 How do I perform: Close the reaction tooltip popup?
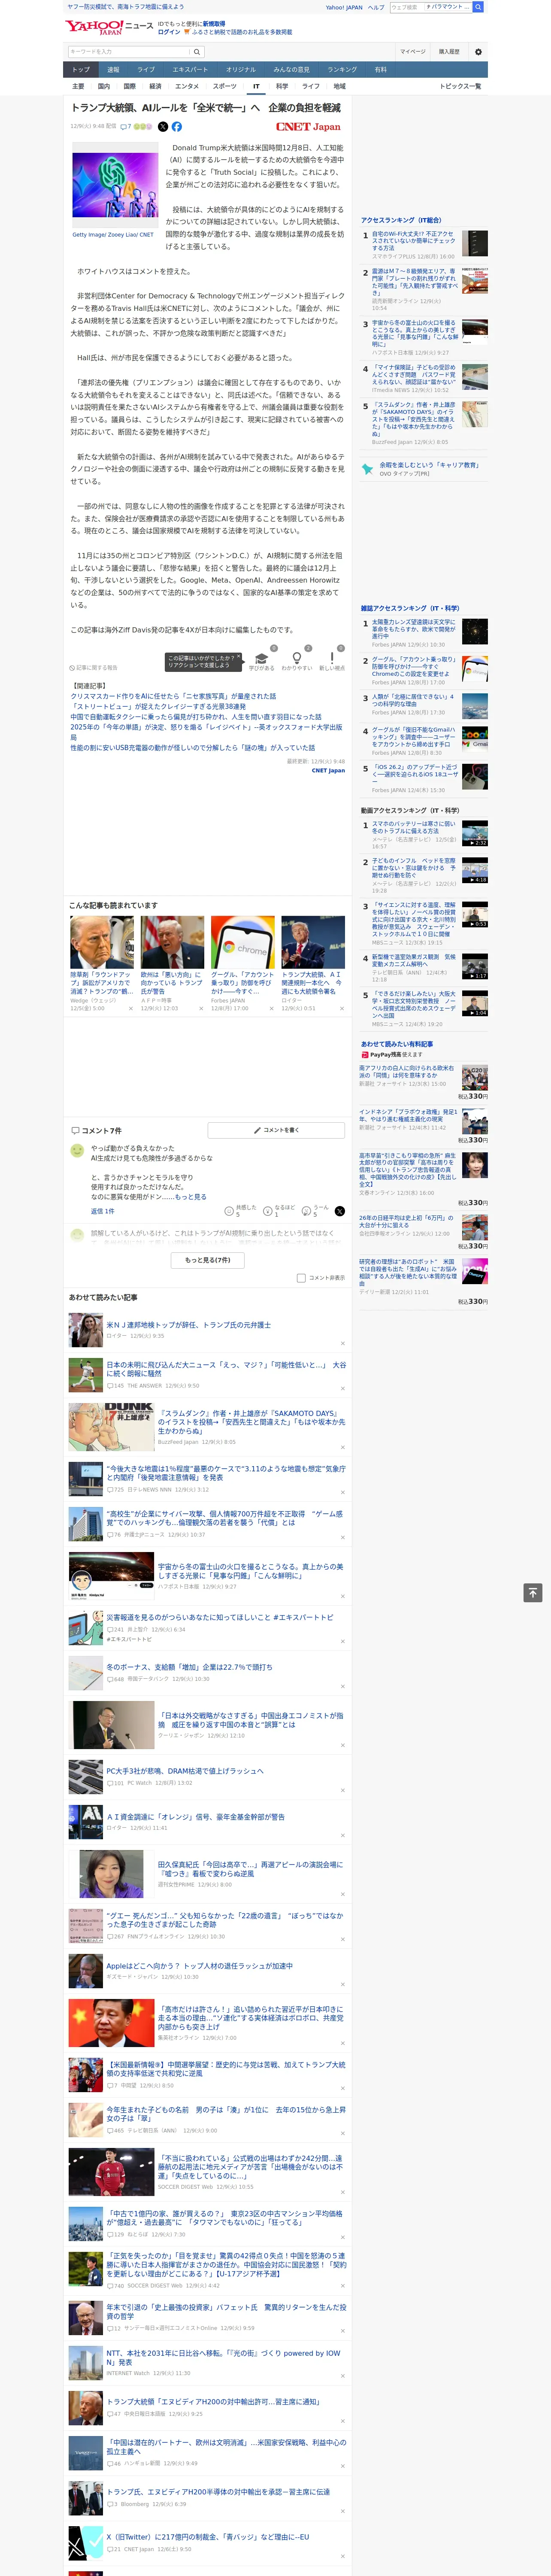[x=238, y=657]
